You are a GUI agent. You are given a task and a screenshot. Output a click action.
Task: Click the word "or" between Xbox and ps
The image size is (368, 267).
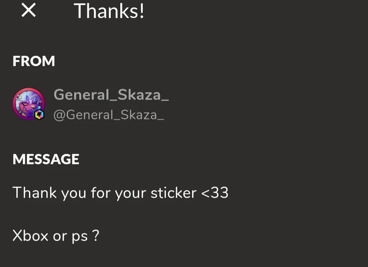(x=60, y=236)
